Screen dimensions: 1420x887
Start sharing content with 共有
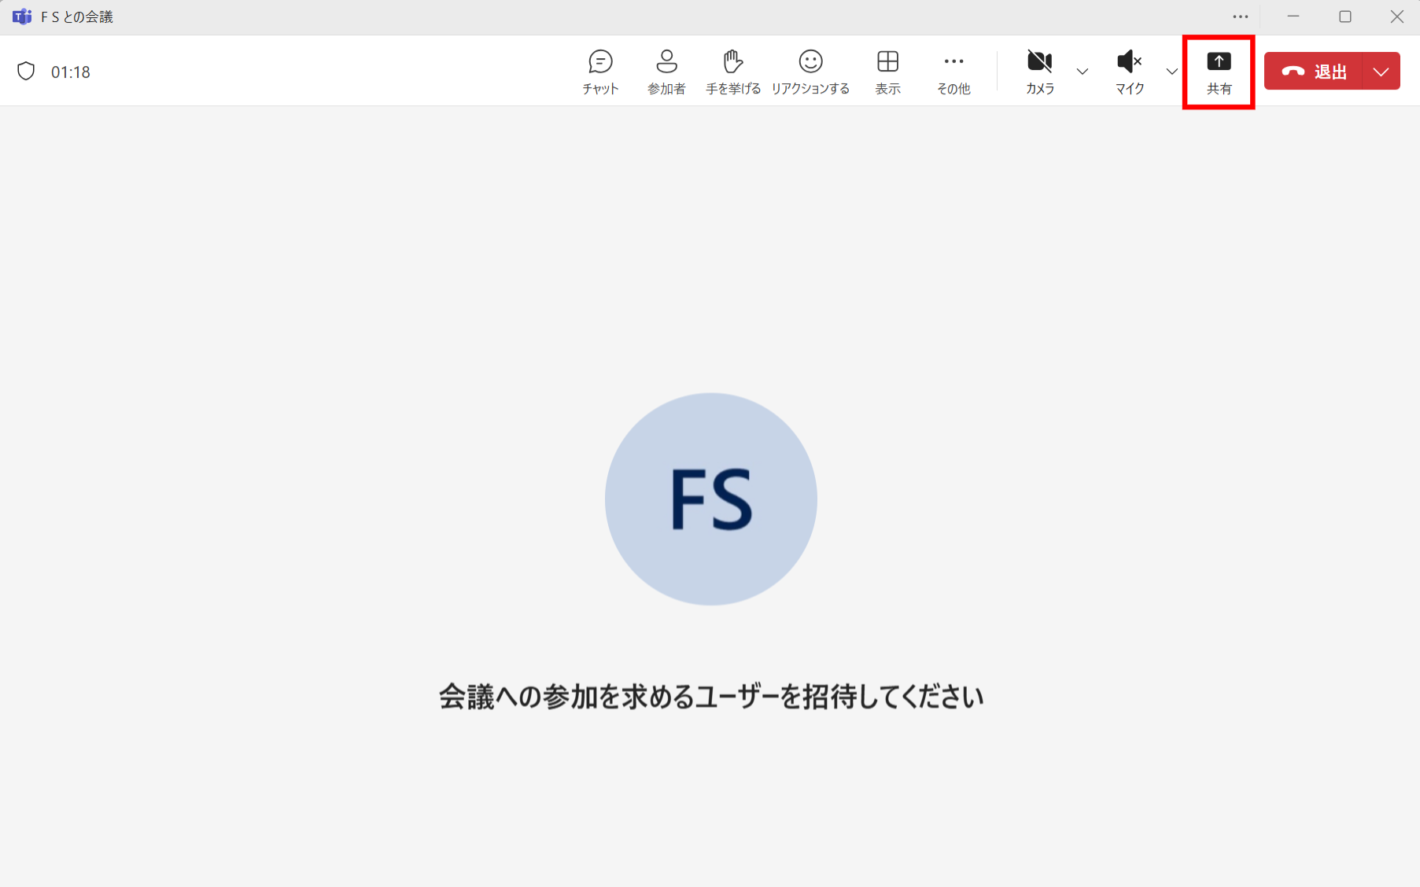click(x=1219, y=71)
